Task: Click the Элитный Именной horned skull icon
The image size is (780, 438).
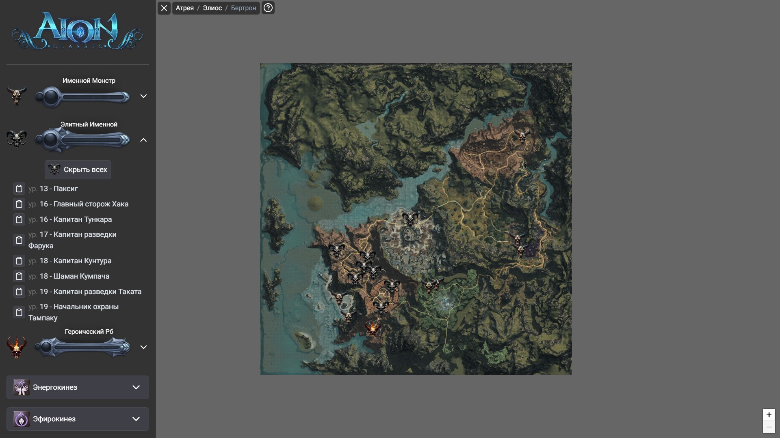Action: pos(17,140)
